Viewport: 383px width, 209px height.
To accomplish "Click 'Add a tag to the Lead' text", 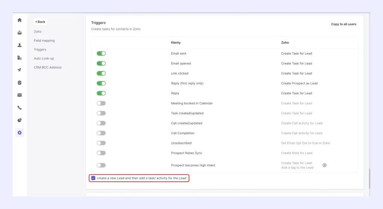I will (297, 167).
